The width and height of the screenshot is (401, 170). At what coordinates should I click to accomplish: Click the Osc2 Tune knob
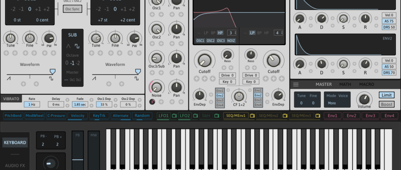click(x=96, y=38)
